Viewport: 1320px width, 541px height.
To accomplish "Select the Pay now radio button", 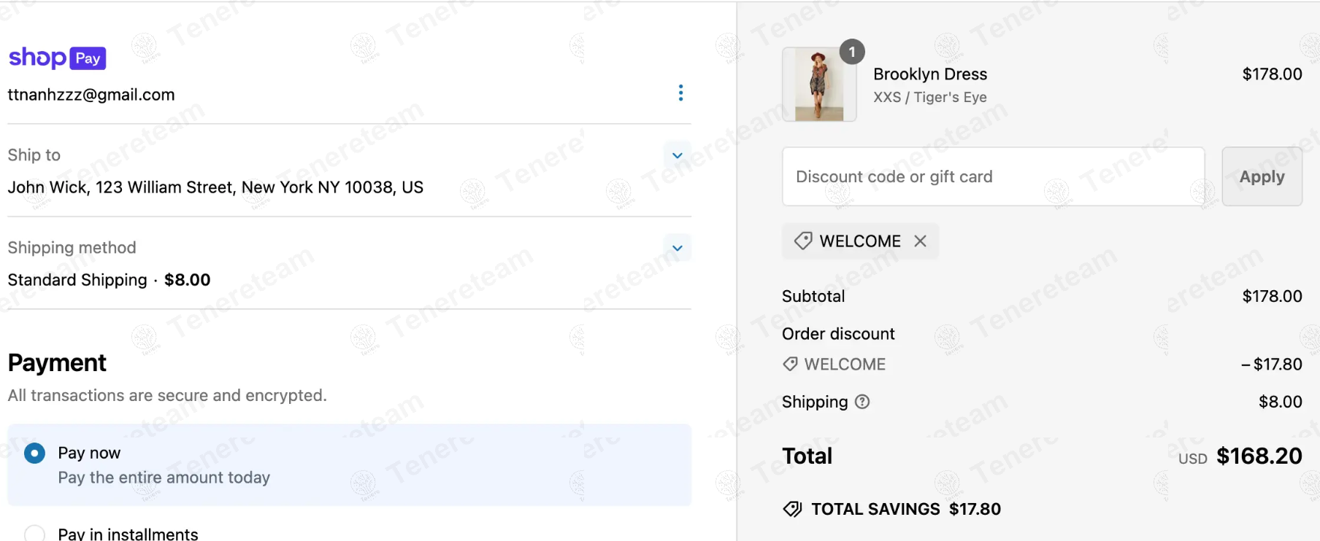I will point(34,453).
